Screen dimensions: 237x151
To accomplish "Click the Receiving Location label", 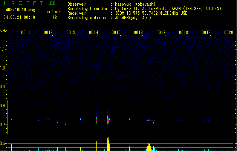I will pyautogui.click(x=88, y=9).
